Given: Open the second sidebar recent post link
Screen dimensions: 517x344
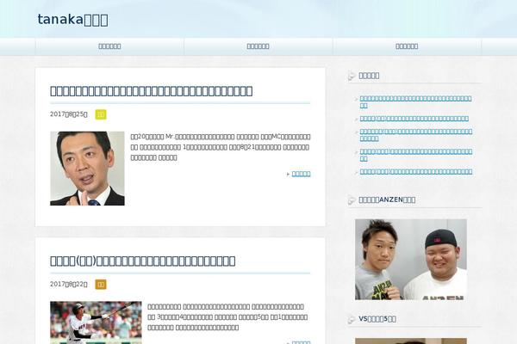Looking at the screenshot, I should coord(414,119).
